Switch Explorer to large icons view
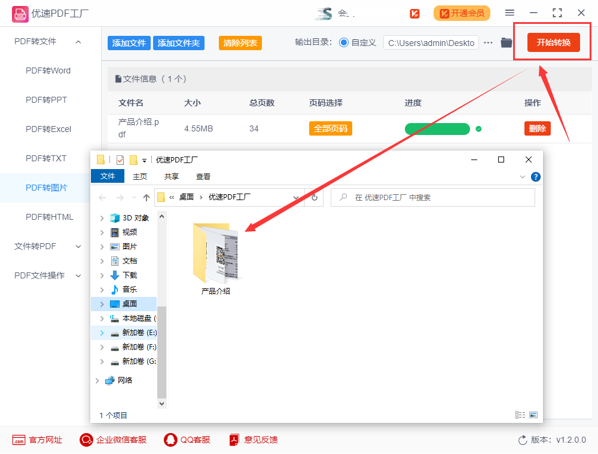Image resolution: width=598 pixels, height=454 pixels. tap(533, 415)
